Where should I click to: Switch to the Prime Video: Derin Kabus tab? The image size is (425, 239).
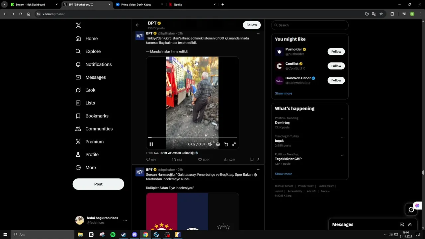tap(139, 5)
